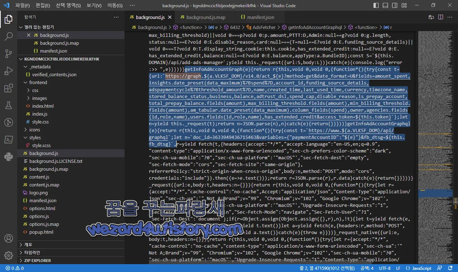Open the Accounts menu icon
The width and height of the screenshot is (458, 272).
pyautogui.click(x=9, y=239)
